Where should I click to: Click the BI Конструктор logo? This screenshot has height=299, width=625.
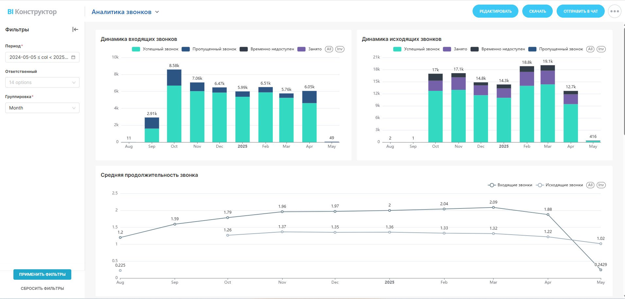click(x=32, y=12)
